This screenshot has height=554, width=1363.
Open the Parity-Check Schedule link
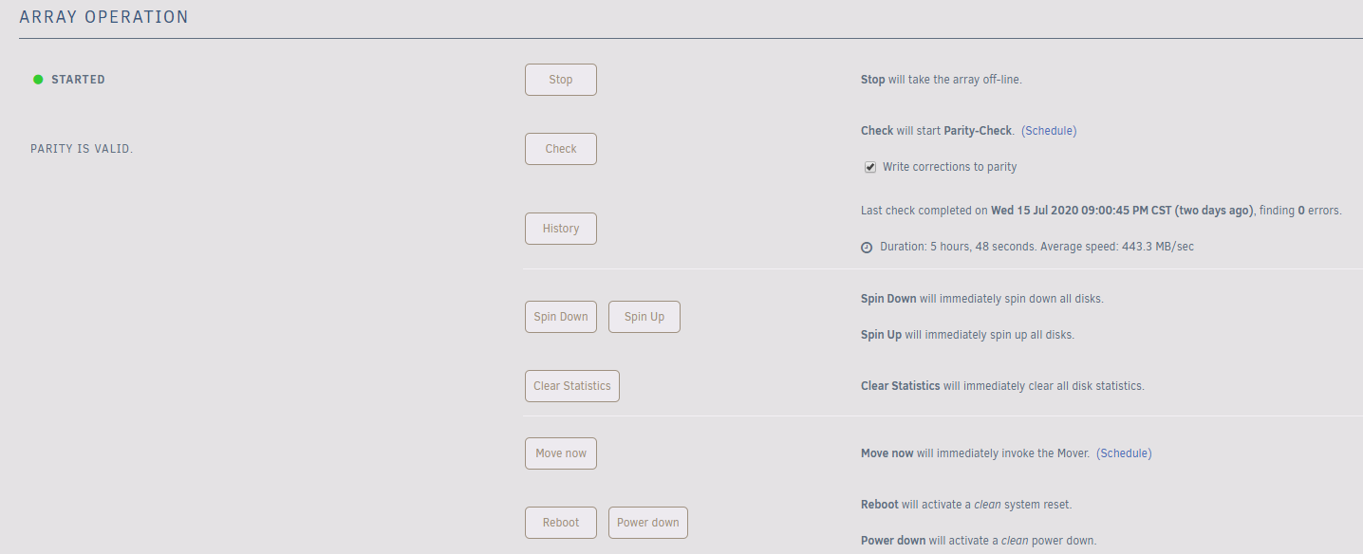pyautogui.click(x=1049, y=131)
